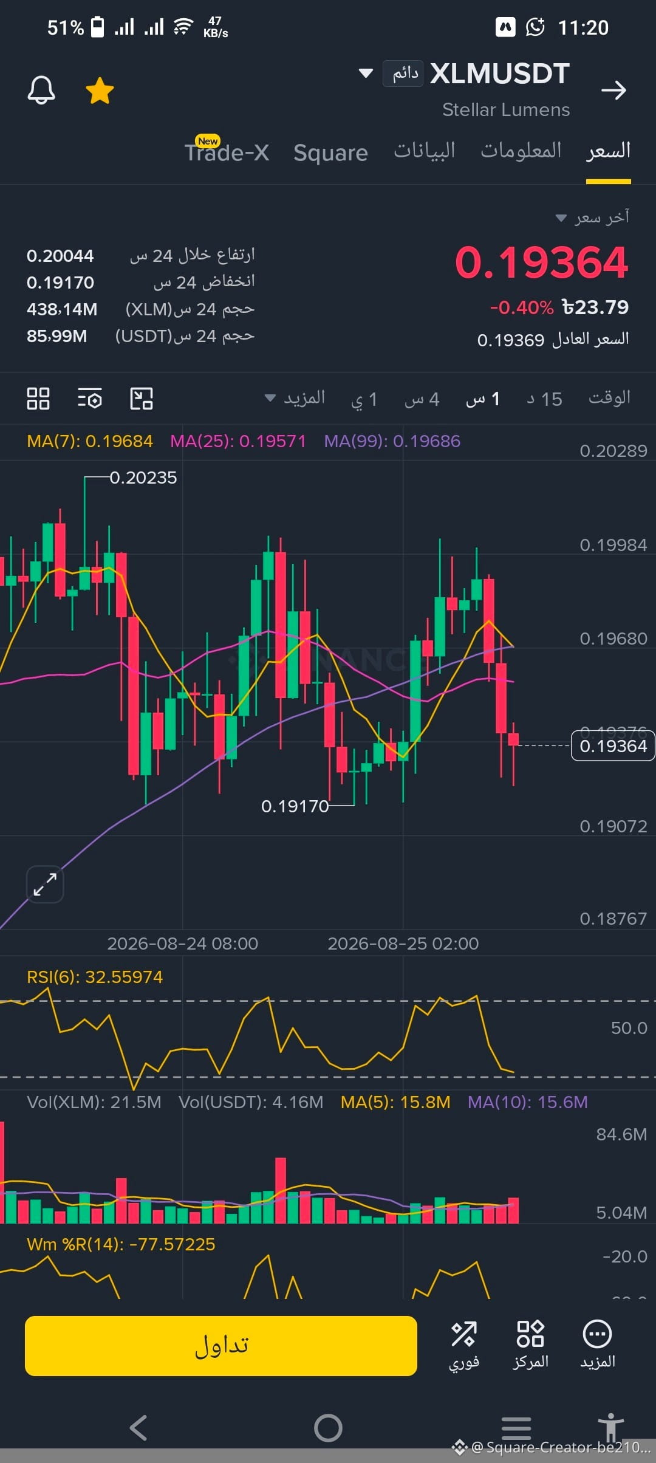This screenshot has width=656, height=1463.
Task: Tap the 0.20235 high marker on chart
Action: (x=143, y=478)
